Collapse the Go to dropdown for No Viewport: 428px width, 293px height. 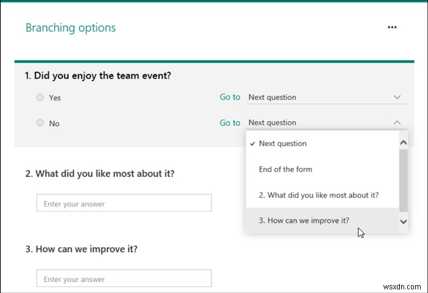(327, 123)
